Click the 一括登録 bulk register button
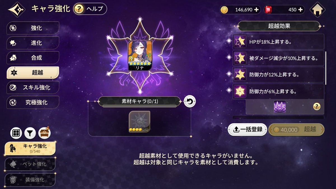The height and width of the screenshot is (189, 336). coord(247,129)
